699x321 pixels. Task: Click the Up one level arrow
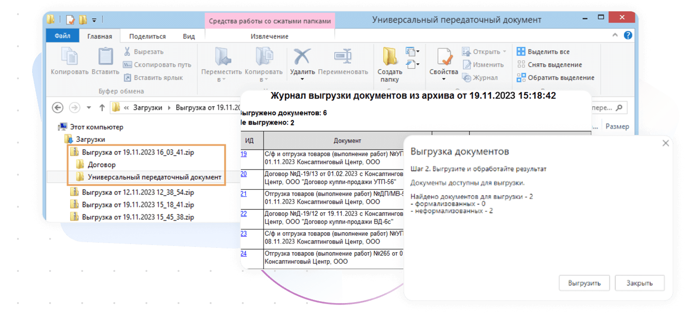102,108
